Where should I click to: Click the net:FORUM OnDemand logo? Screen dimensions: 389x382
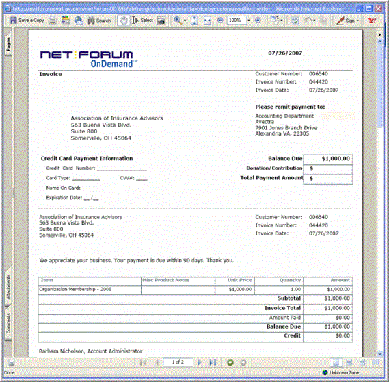point(89,59)
